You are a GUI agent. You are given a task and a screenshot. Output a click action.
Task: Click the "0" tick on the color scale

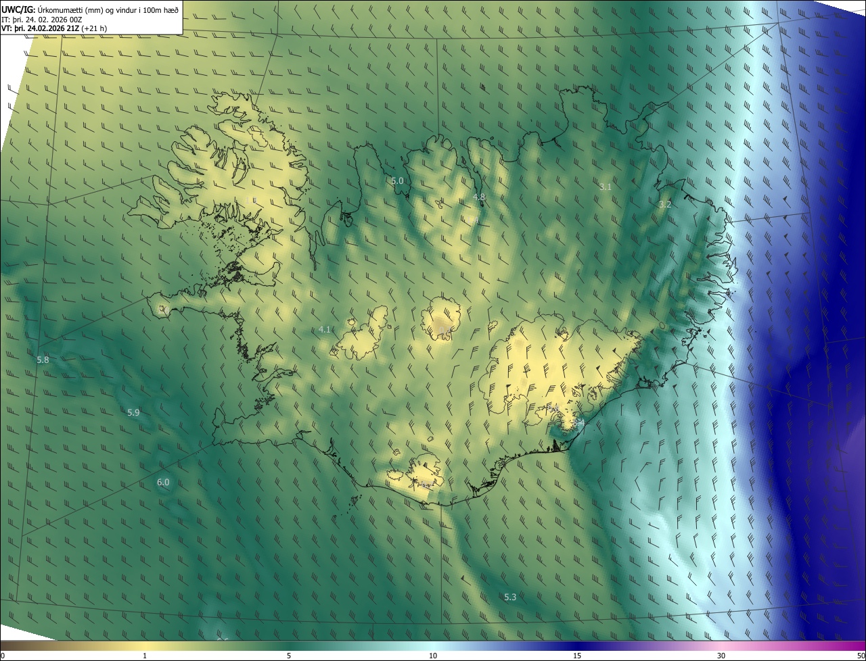point(3,656)
